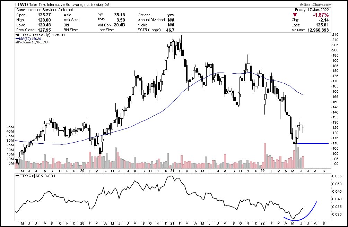Click the '110' price axis label
348x227 pixels.
pos(335,143)
